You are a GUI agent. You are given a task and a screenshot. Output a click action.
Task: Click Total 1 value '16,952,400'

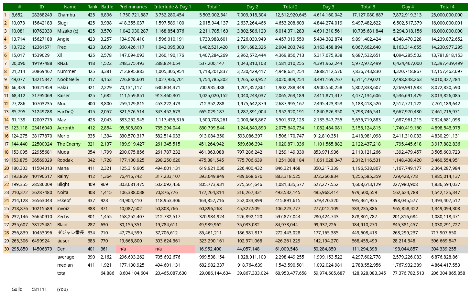(x=210, y=249)
